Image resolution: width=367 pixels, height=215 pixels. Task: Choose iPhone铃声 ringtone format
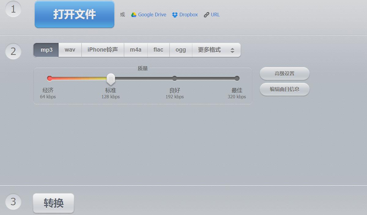(102, 50)
